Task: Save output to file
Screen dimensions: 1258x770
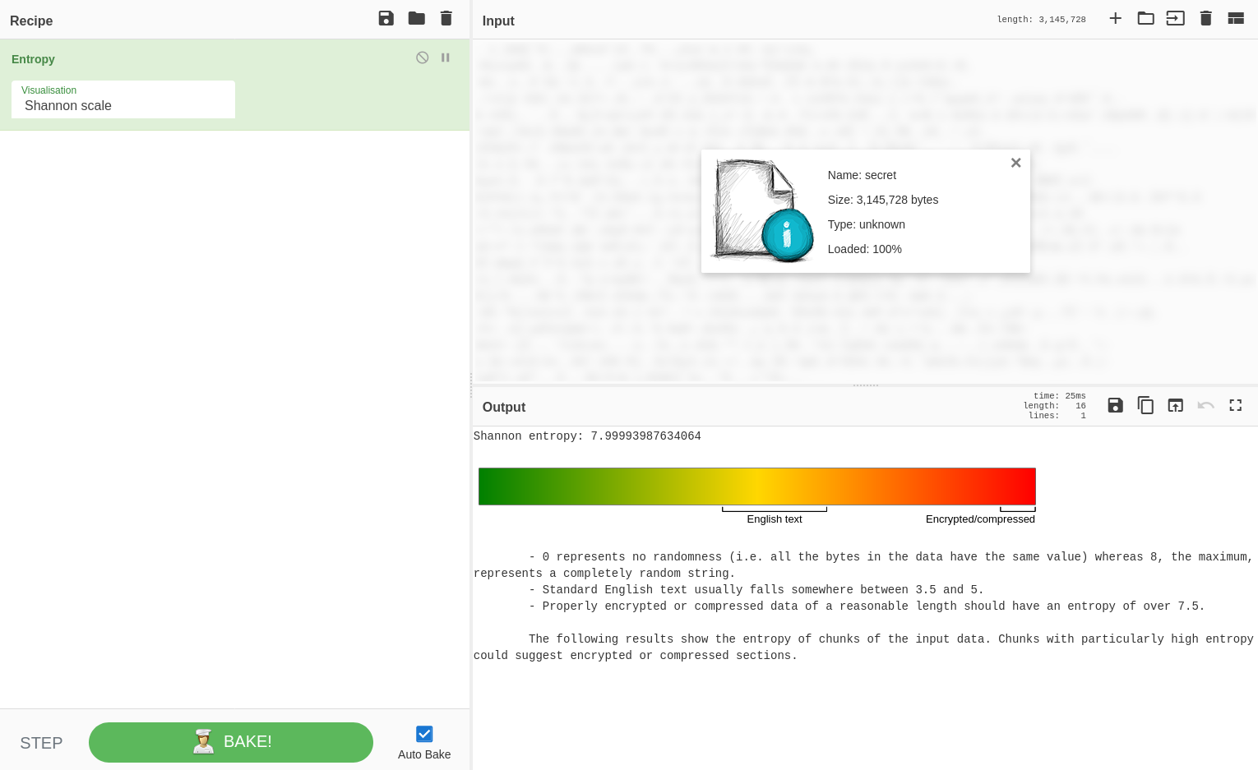Action: pyautogui.click(x=1115, y=405)
